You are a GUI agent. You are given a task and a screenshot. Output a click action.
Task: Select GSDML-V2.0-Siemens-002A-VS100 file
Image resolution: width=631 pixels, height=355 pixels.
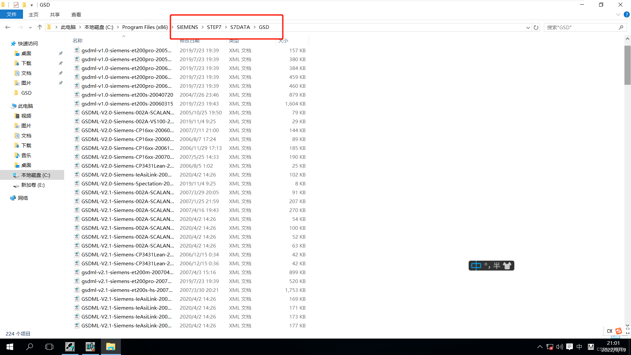click(128, 122)
